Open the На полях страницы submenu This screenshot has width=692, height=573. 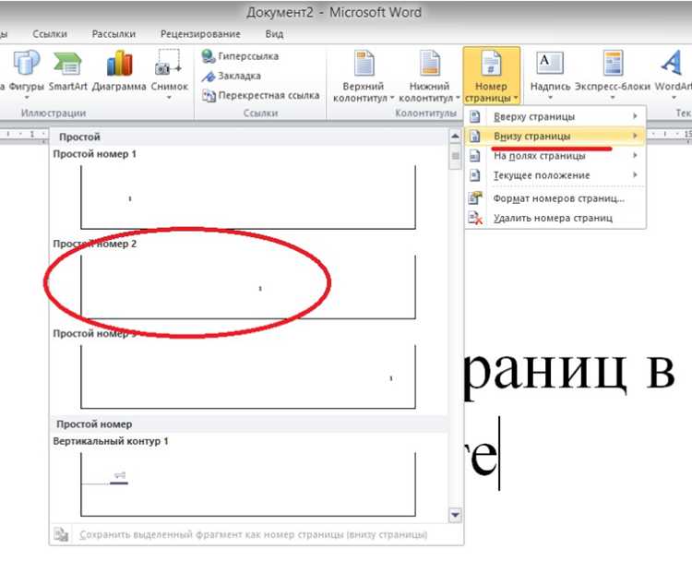tap(555, 156)
